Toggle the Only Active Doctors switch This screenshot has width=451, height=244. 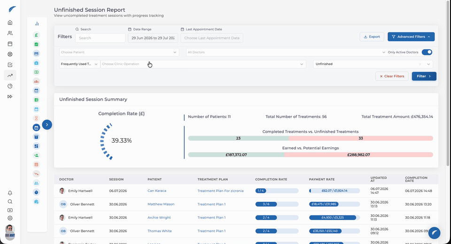coord(427,52)
